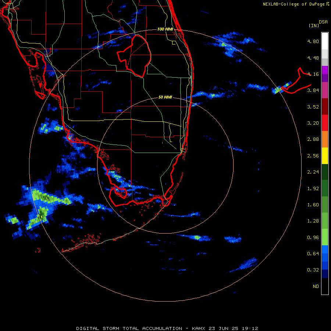Select the 2.56 legend value
Viewport: 331px width, 331px height.
coord(313,156)
